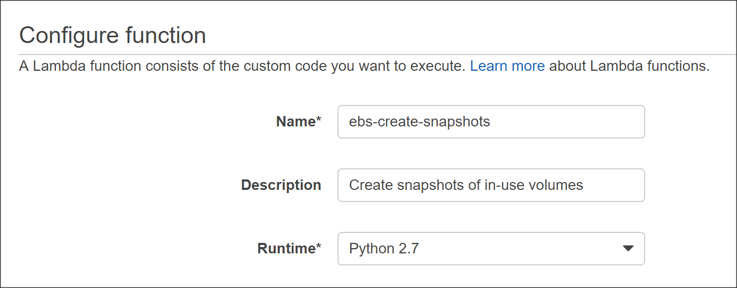Click the word 'Create' in Description field
The height and width of the screenshot is (288, 737).
(x=370, y=185)
